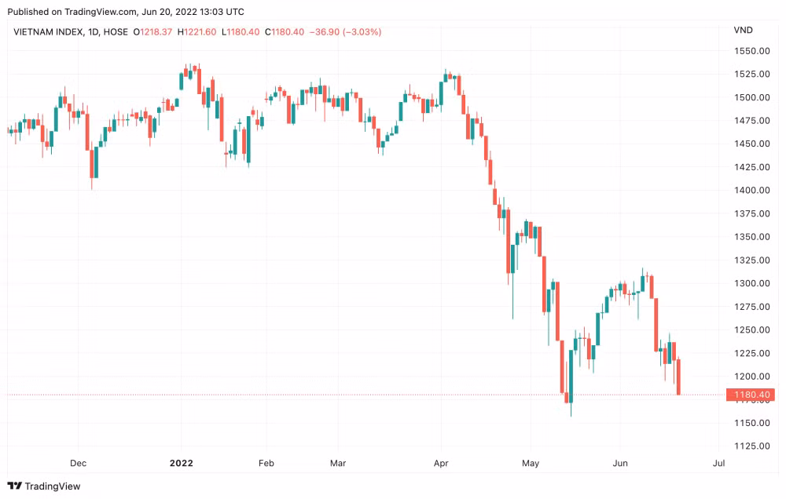Click the red 1180.40 current price label
Image resolution: width=786 pixels, height=499 pixels.
pos(751,395)
